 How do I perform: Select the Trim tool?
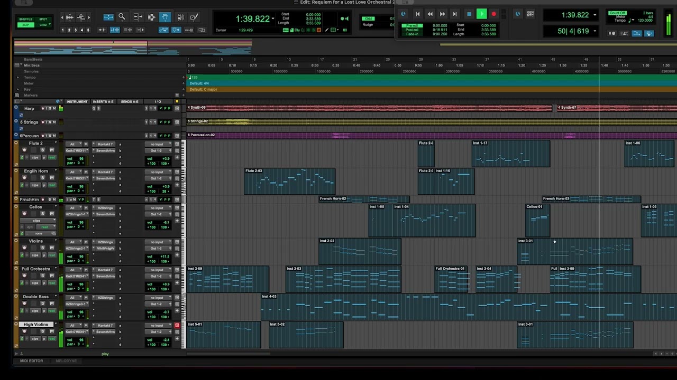138,16
